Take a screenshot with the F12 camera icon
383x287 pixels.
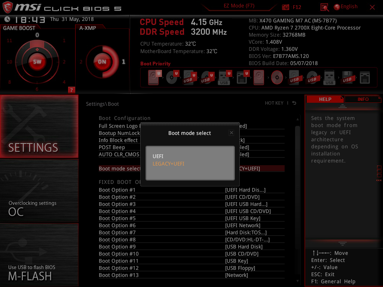[285, 7]
